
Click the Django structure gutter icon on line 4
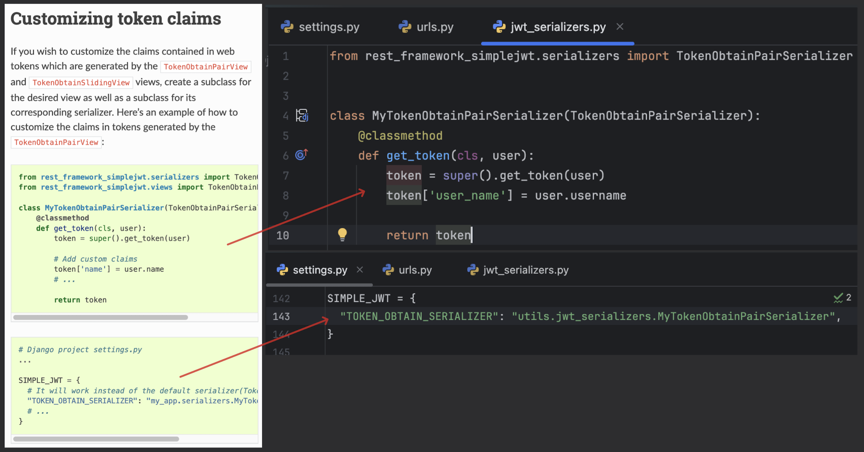(302, 116)
